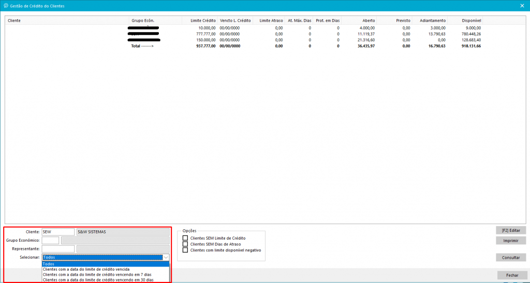Click the Aberto value 11.119,37

pyautogui.click(x=366, y=34)
